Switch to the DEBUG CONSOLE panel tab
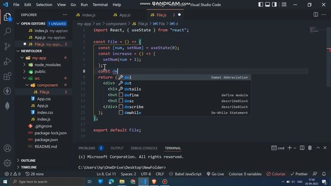This screenshot has height=186, width=331. click(x=144, y=148)
